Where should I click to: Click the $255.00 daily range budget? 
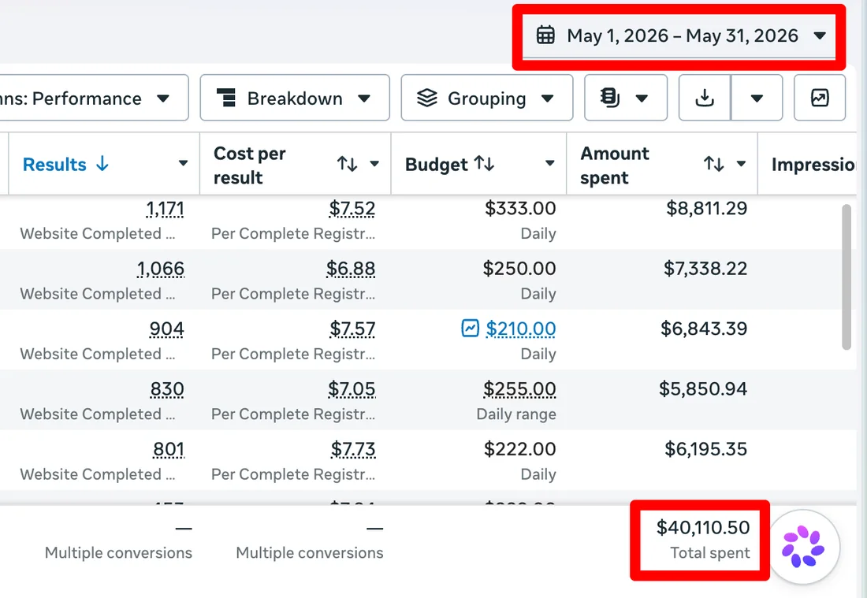(519, 390)
